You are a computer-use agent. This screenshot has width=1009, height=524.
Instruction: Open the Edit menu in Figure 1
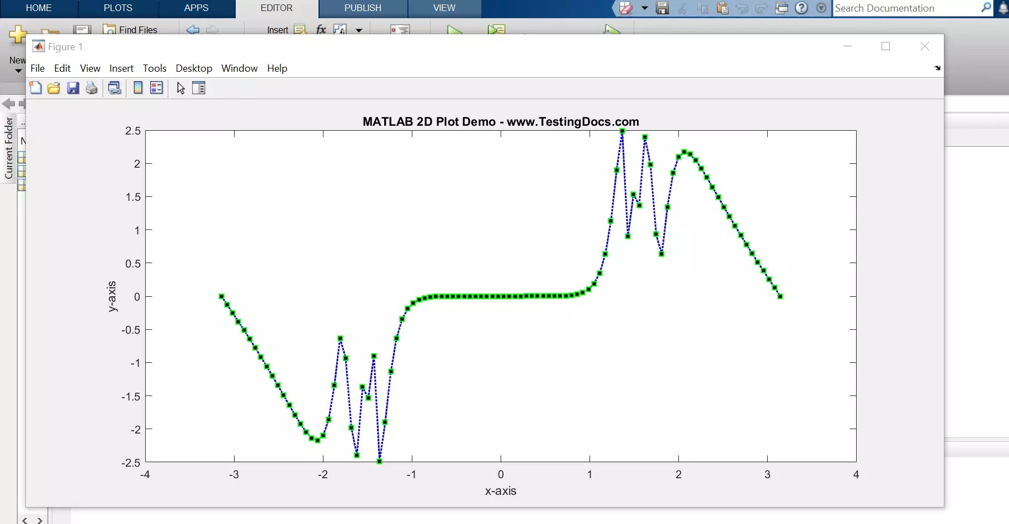62,68
